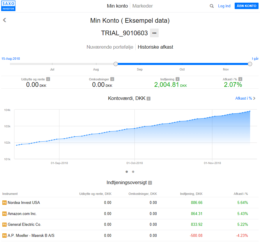This screenshot has width=260, height=245.
Task: Click the last data point on chart
Action: point(250,111)
